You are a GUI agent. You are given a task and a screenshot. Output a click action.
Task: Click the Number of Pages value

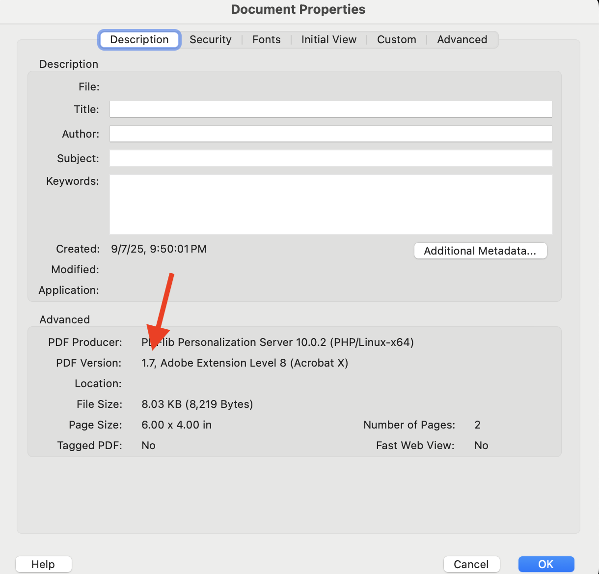(x=477, y=425)
